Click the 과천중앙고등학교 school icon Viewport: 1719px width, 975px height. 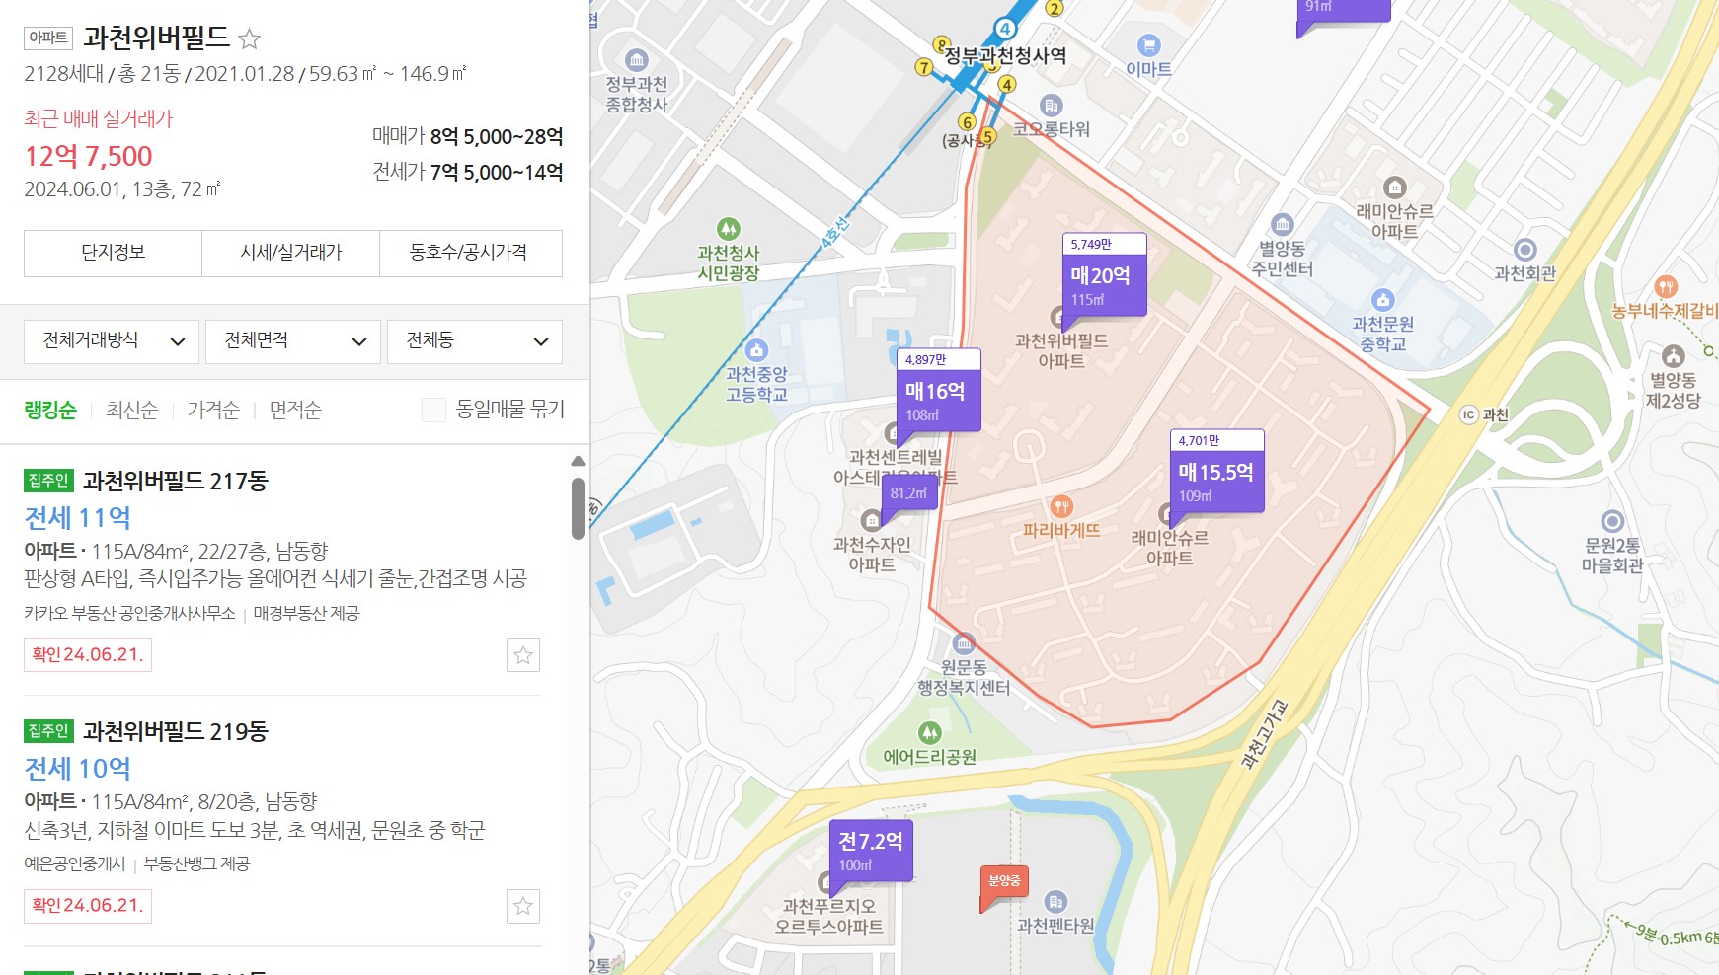coord(756,349)
